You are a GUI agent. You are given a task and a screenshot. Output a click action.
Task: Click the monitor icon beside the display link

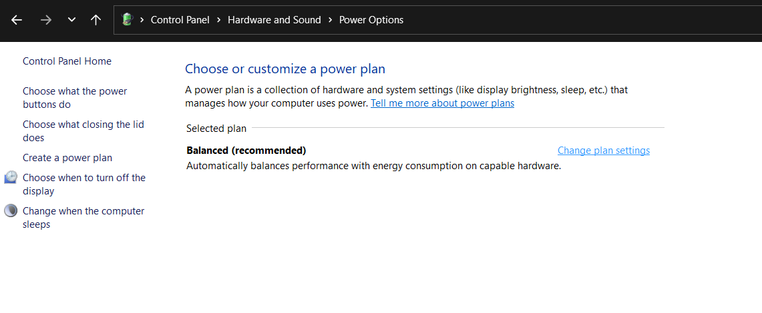coord(11,178)
